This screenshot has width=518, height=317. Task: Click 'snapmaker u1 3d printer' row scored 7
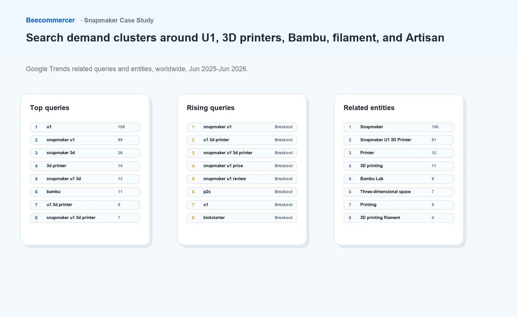tap(85, 218)
